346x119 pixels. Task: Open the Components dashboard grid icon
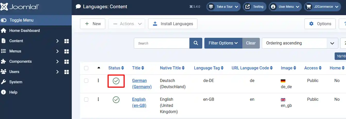pos(67,62)
